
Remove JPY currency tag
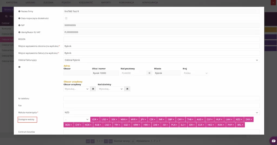click(145, 120)
